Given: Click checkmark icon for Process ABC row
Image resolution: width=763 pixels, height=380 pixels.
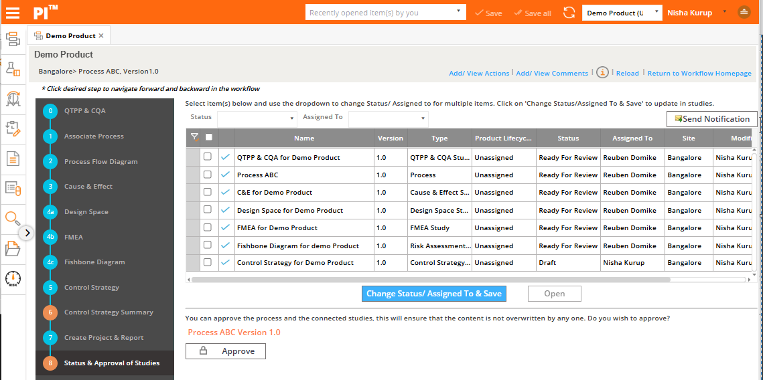Looking at the screenshot, I should point(225,175).
